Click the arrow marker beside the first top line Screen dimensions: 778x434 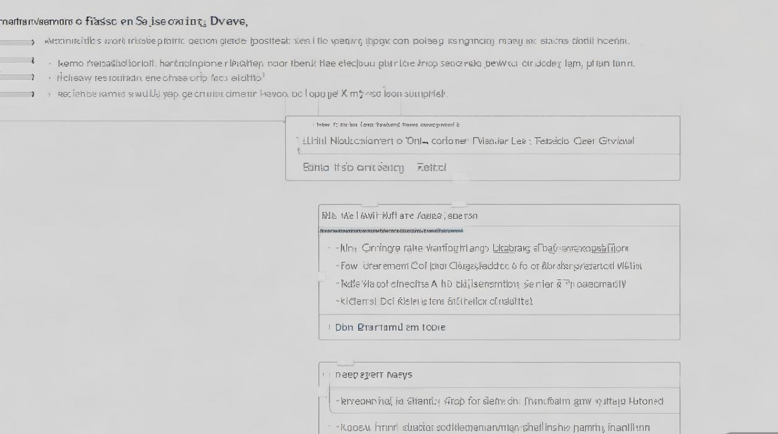[32, 42]
